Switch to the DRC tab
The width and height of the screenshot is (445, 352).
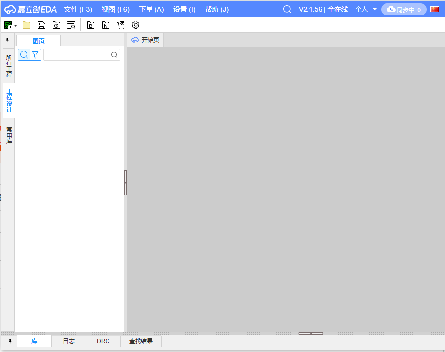click(103, 341)
